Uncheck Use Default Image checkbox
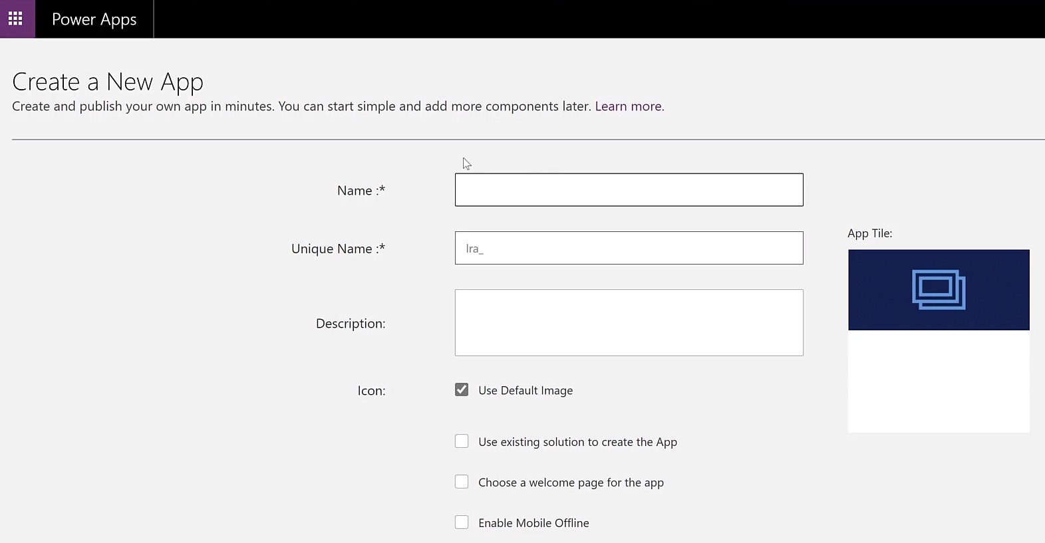Image resolution: width=1045 pixels, height=543 pixels. pos(462,389)
